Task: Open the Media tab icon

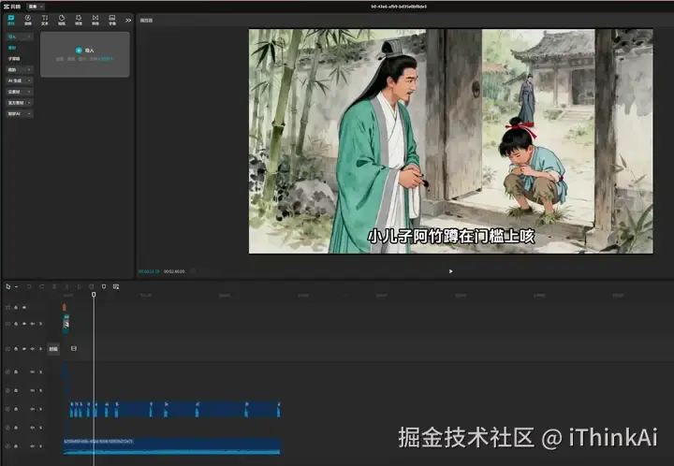Action: click(x=11, y=20)
